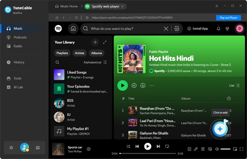Viewport: 247px width, 159px height.
Task: Click Pop out Player button
Action: (x=228, y=18)
